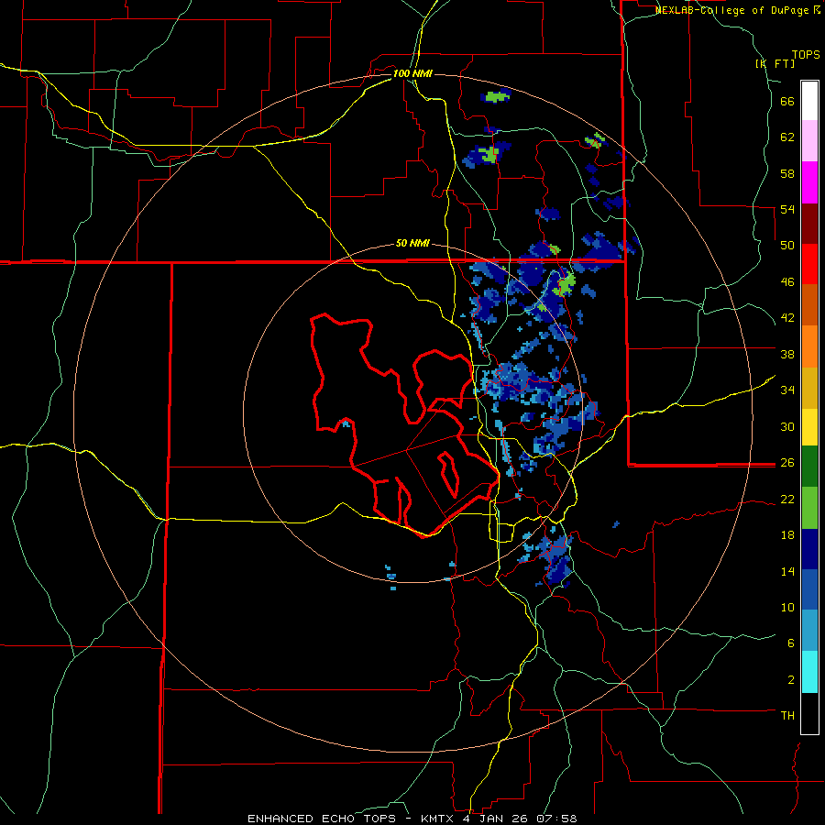
Task: Click the 'NEXLAB-College of DuPage' credit text
Action: 732,10
